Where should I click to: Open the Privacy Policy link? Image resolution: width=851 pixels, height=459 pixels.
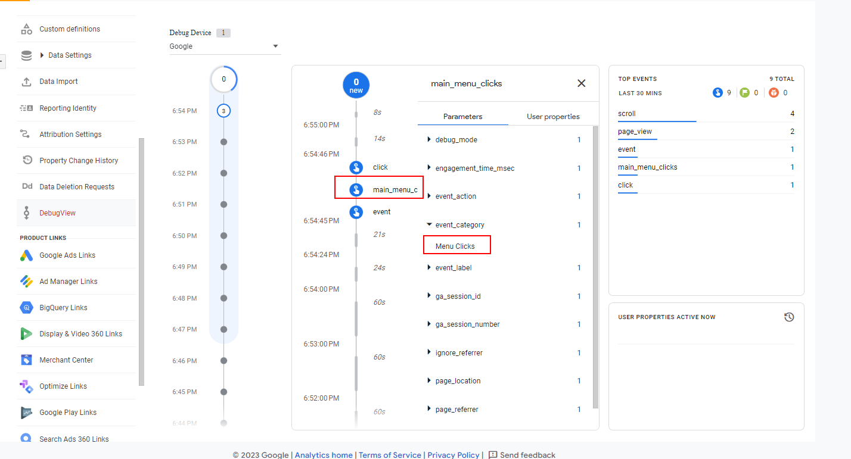tap(453, 455)
